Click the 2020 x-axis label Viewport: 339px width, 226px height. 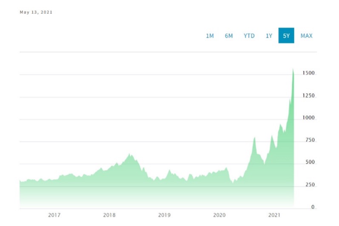[x=219, y=215]
